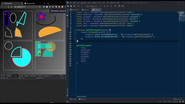Click line number 14 in gutter
Viewport: 185px width, 104px height.
pos(70,41)
